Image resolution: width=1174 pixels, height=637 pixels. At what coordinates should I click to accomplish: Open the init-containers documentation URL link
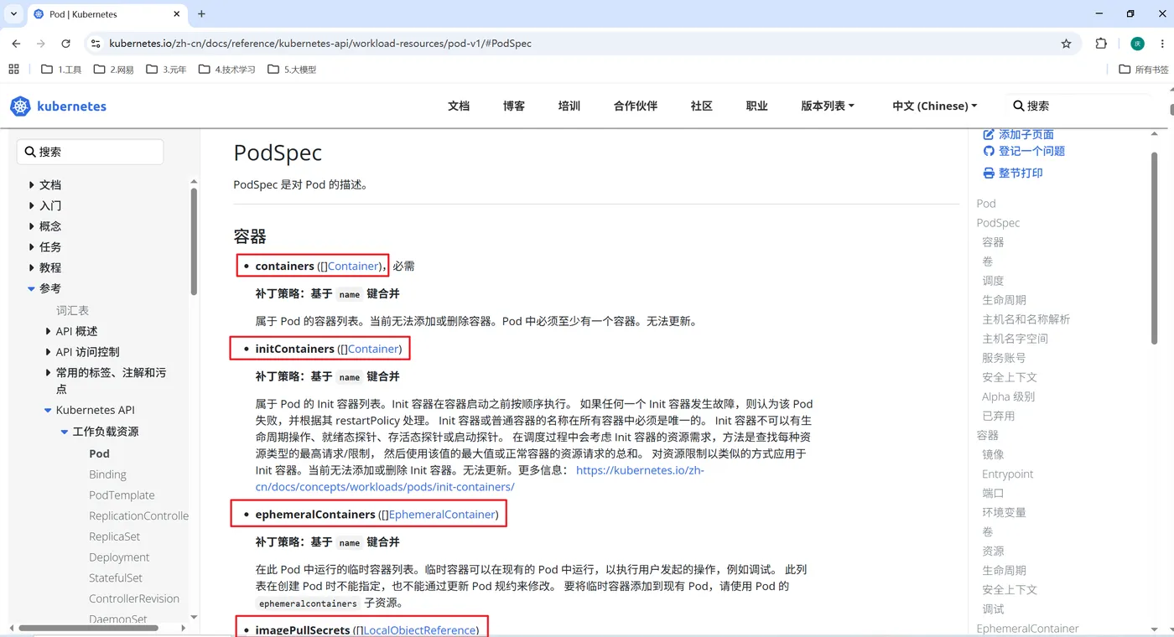(480, 479)
